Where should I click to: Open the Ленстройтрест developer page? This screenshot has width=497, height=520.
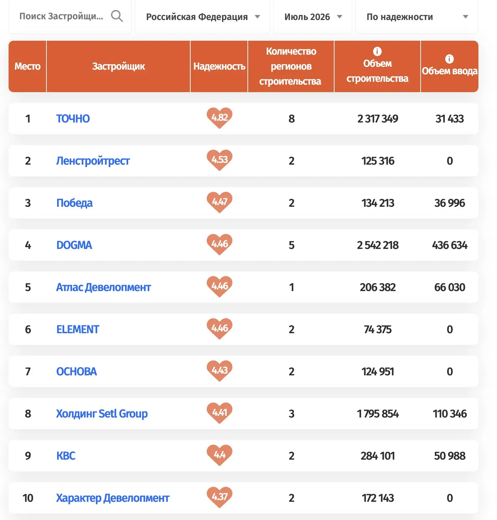pos(93,161)
